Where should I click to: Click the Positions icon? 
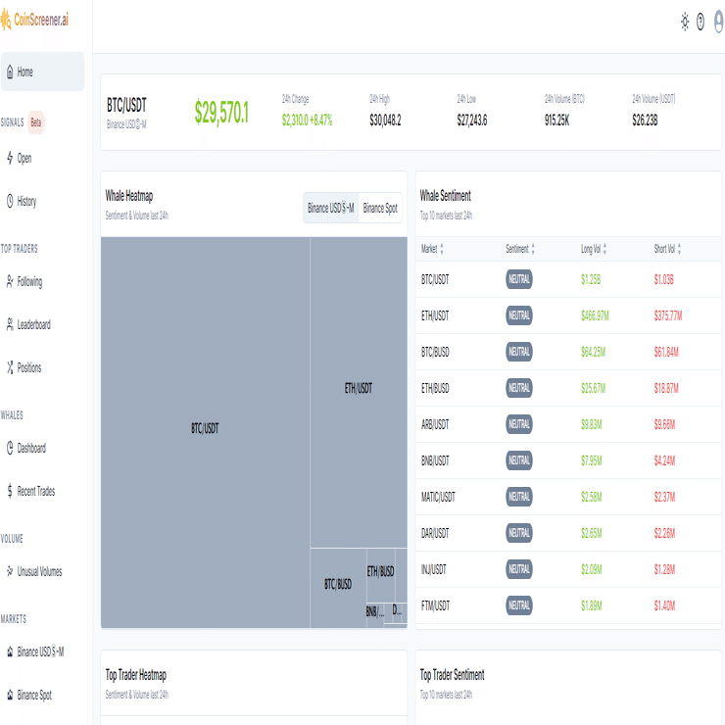coord(10,367)
